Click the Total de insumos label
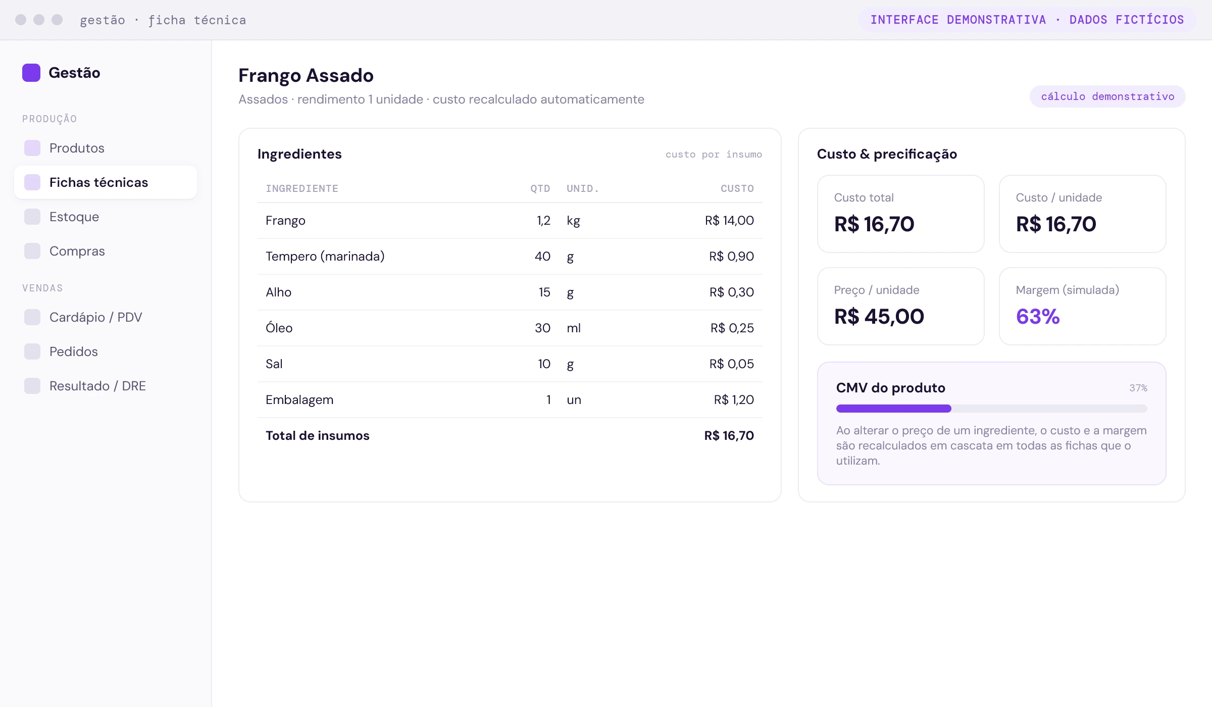This screenshot has width=1212, height=707. 318,436
